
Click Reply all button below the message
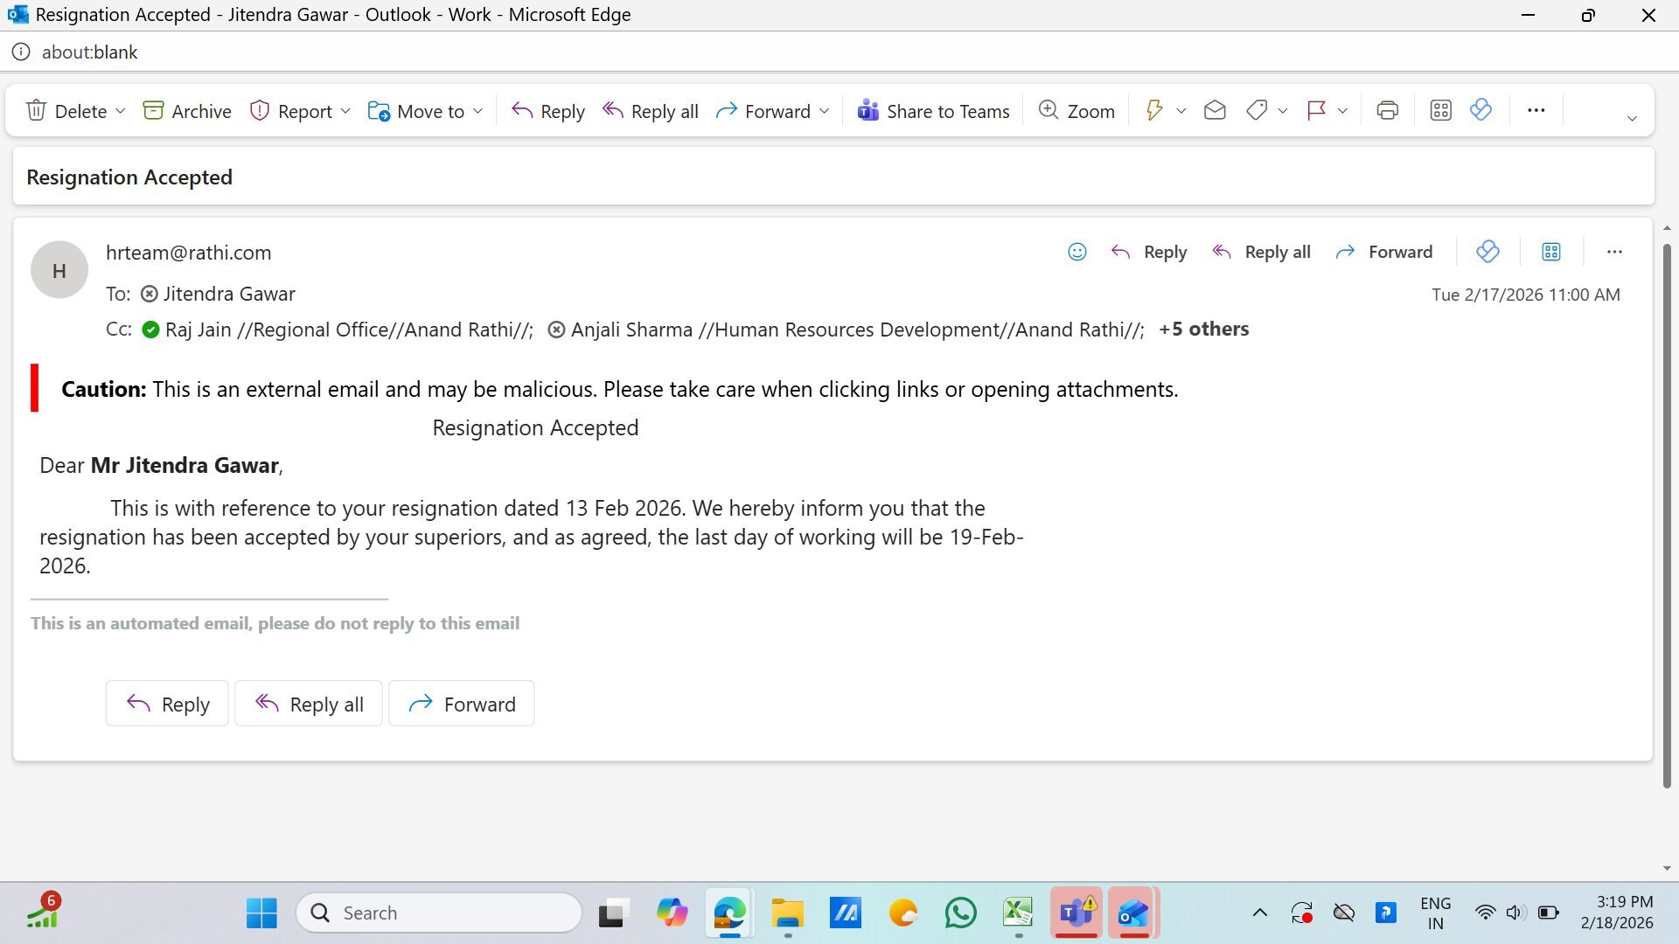point(309,704)
